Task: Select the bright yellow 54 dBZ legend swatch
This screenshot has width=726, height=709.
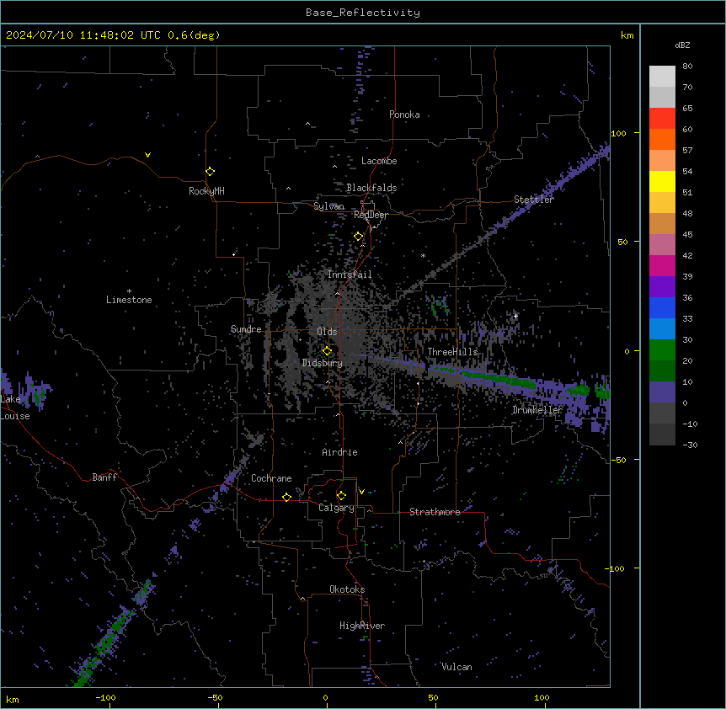Action: [x=662, y=181]
